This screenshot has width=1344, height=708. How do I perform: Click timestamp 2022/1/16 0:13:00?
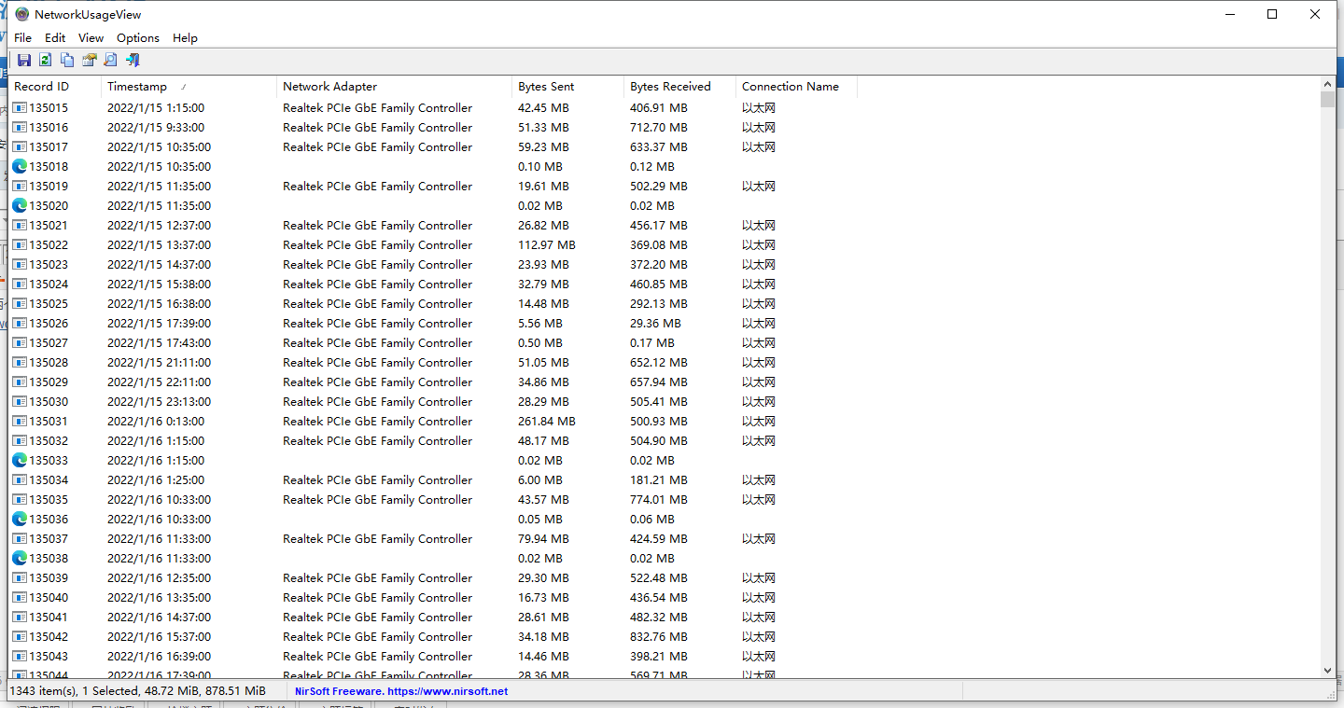pyautogui.click(x=156, y=421)
